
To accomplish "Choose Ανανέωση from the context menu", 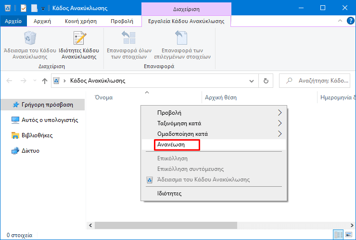I will (214, 144).
